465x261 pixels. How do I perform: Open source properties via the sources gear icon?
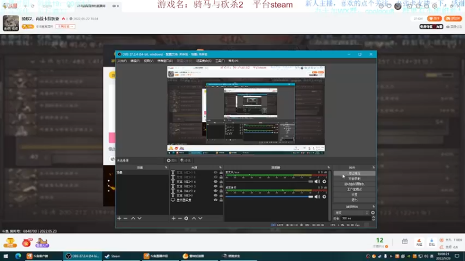[186, 218]
